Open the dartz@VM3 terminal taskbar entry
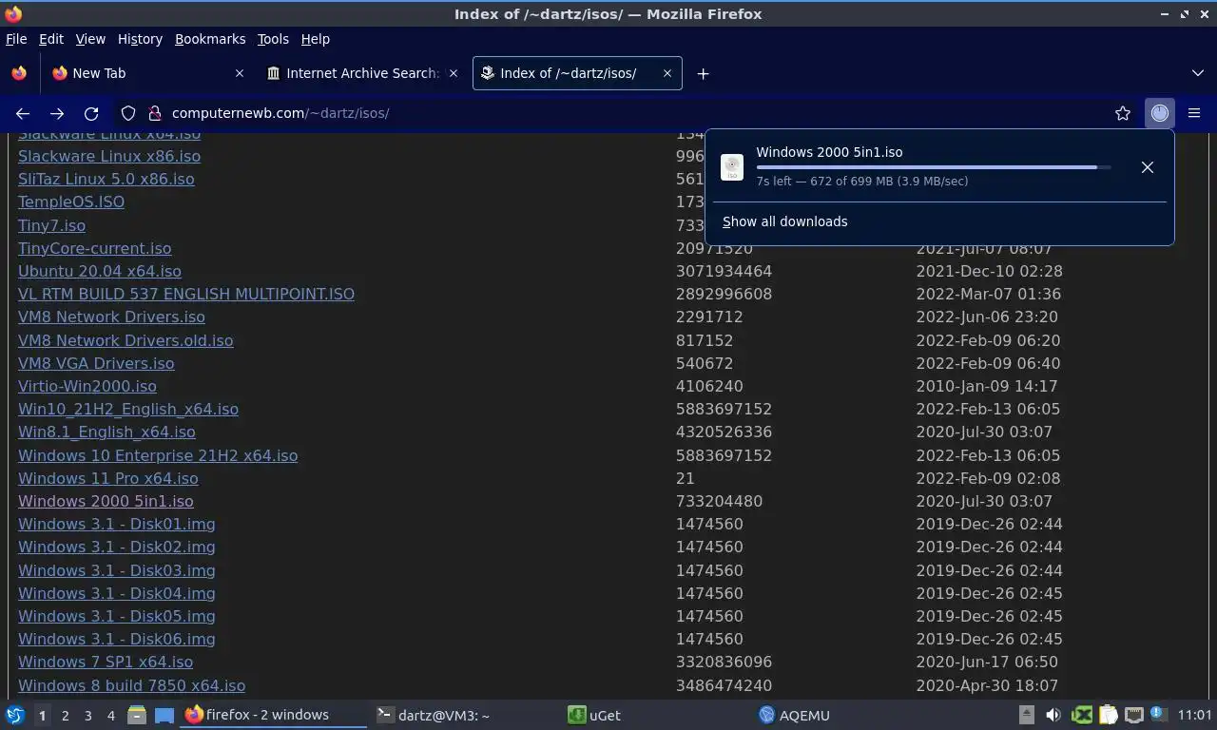Image resolution: width=1217 pixels, height=730 pixels. click(x=463, y=715)
